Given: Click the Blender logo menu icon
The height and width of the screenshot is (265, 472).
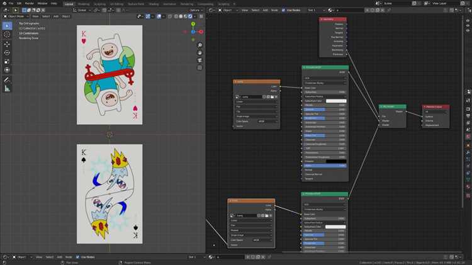Looking at the screenshot, I should (4, 3).
